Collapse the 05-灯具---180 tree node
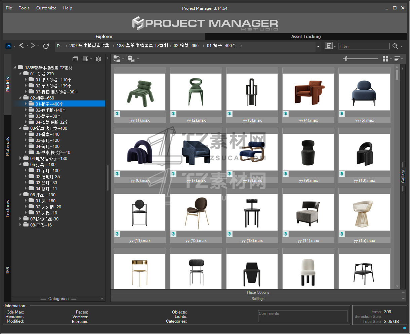 click(20, 164)
